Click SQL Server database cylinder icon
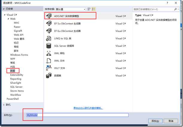Image resolution: width=183 pixels, height=127 pixels. 49,46
